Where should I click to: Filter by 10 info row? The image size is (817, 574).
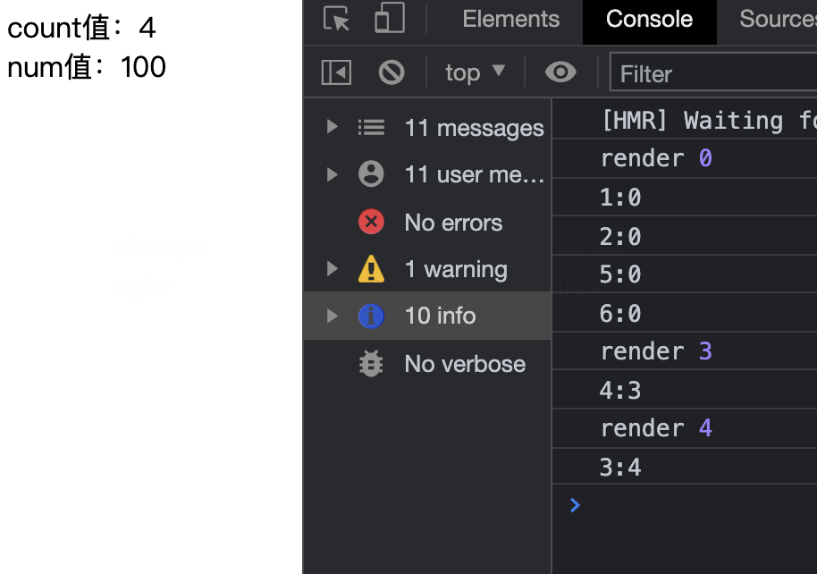click(x=427, y=316)
